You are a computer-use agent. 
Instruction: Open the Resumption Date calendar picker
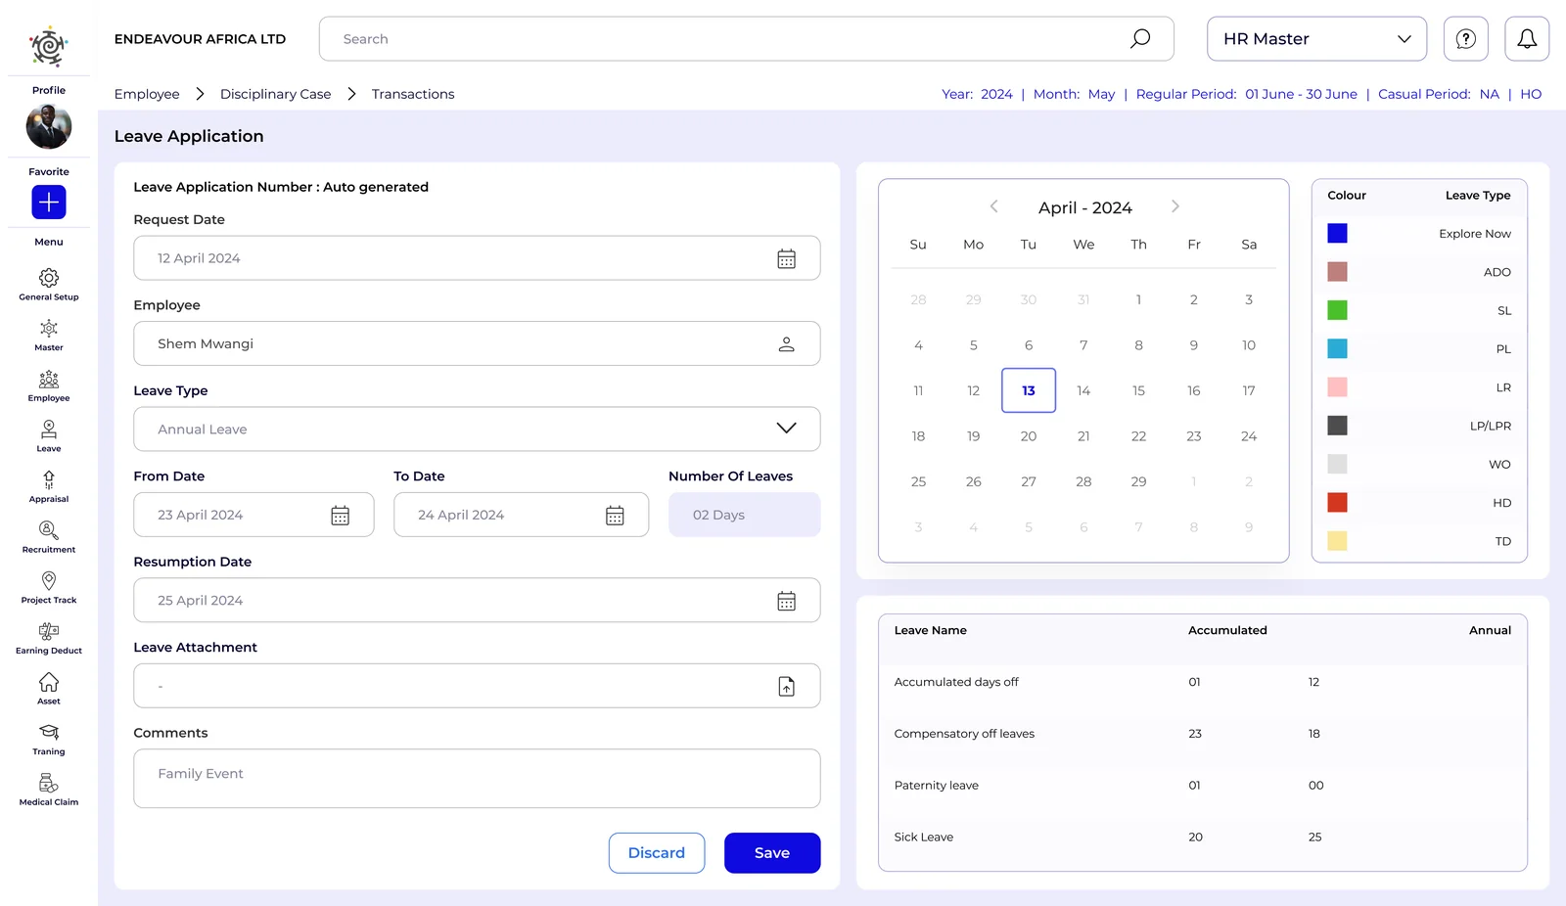786,601
